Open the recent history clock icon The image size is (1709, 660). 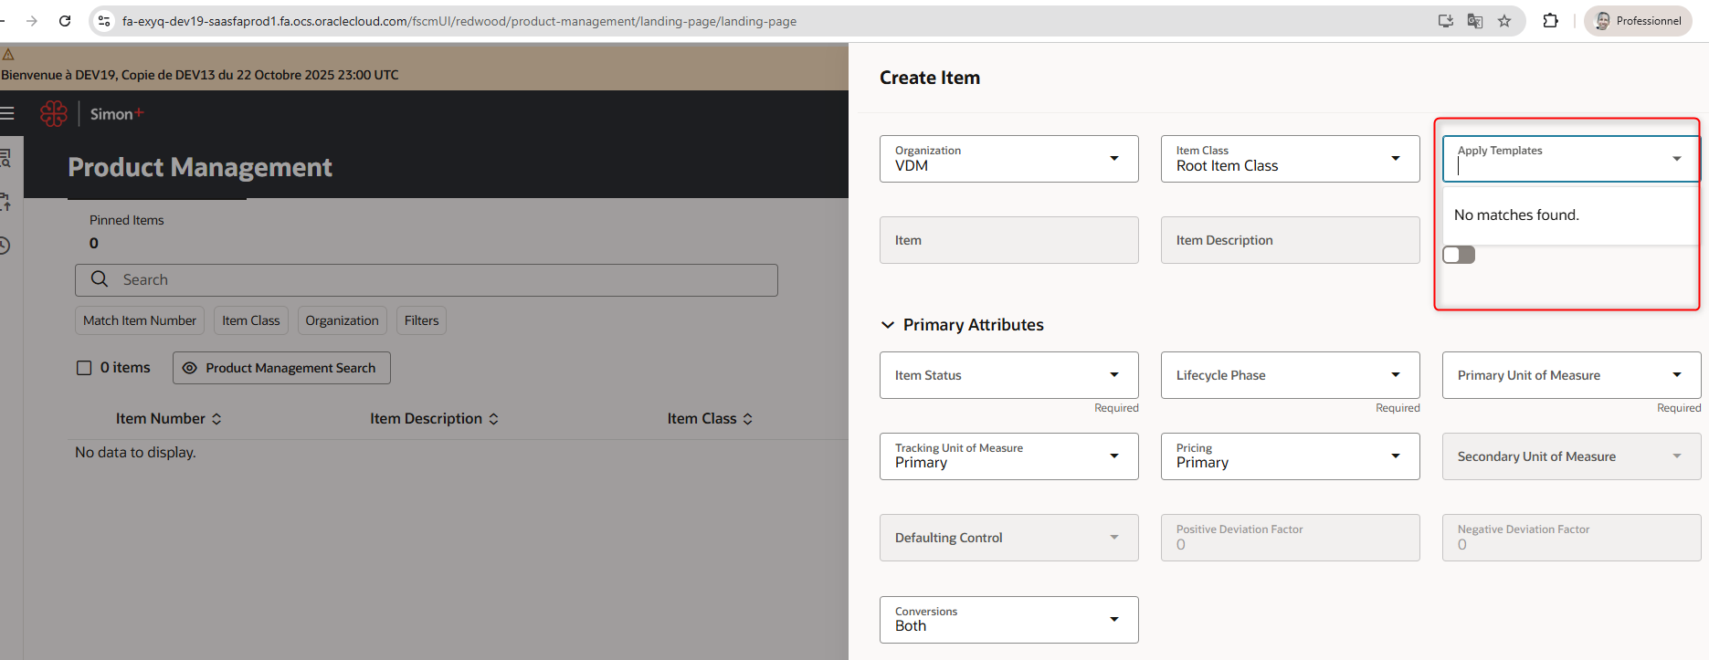pyautogui.click(x=5, y=246)
